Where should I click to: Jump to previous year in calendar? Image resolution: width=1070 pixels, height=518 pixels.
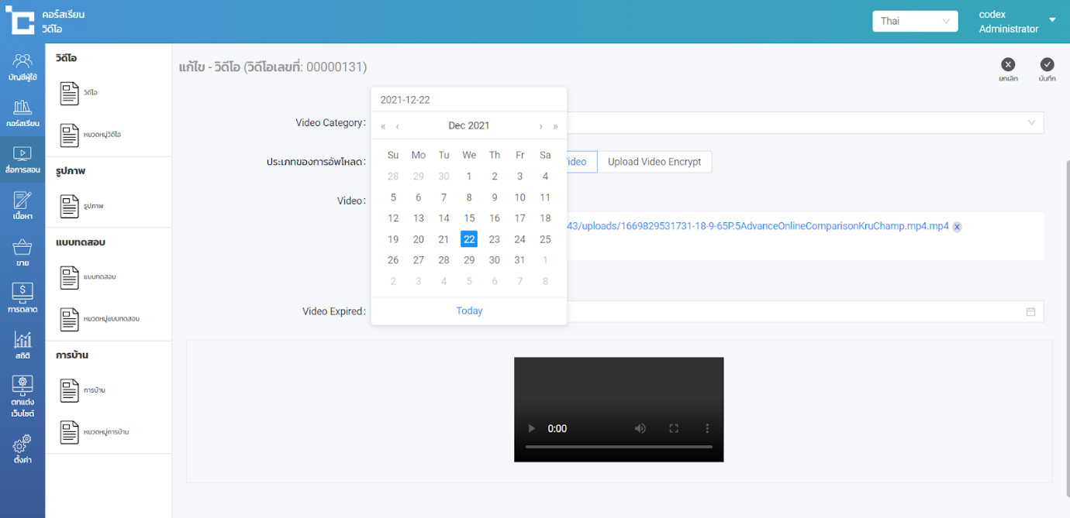[x=383, y=126]
